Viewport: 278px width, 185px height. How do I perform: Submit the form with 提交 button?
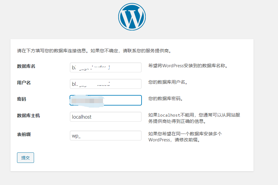26,158
